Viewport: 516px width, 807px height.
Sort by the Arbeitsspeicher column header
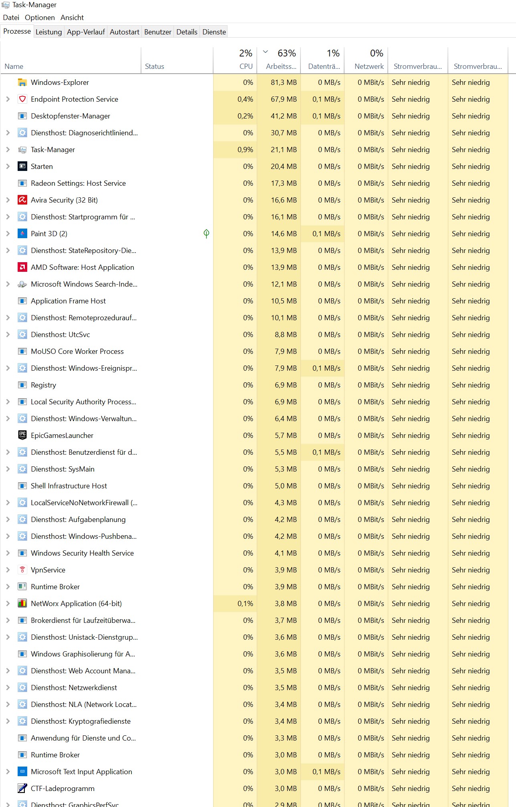tap(278, 60)
